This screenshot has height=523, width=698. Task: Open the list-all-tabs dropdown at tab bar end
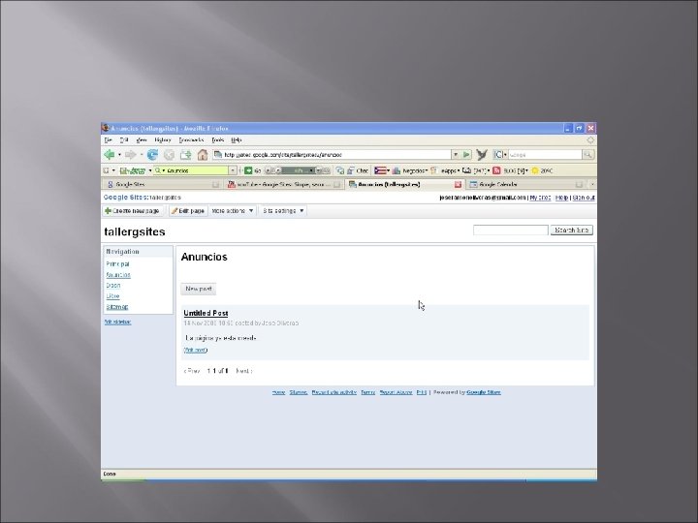point(592,184)
